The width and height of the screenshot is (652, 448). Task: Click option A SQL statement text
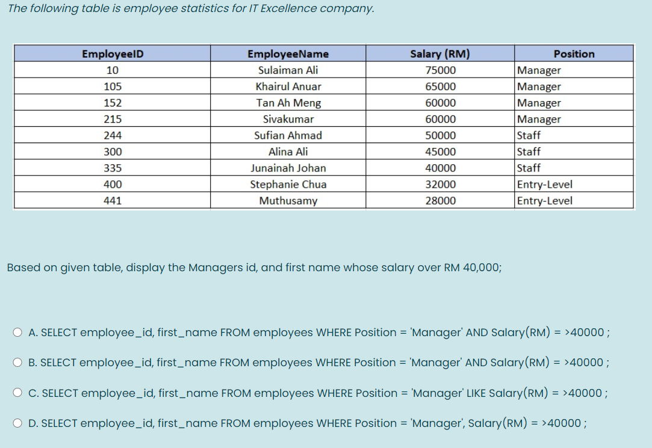coord(319,333)
